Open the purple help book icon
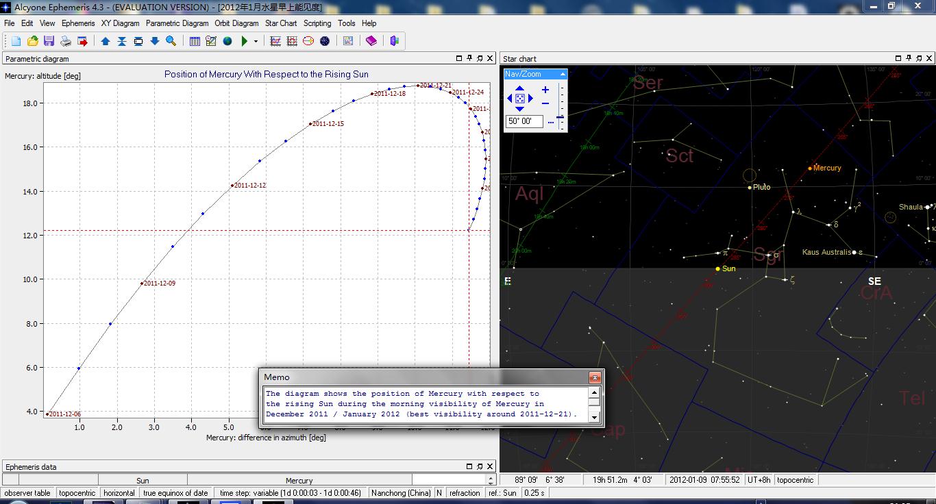The image size is (936, 504). pyautogui.click(x=371, y=41)
